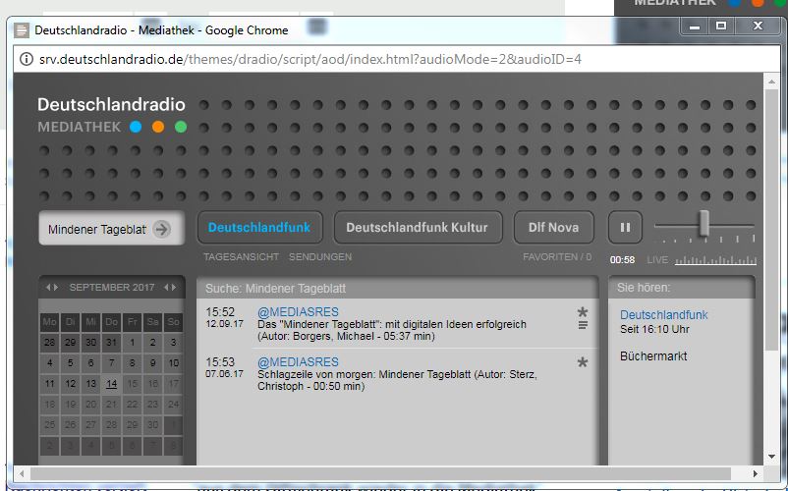Click the green dot next to MEDIATHEK
Viewport: 788px width, 491px height.
(181, 127)
